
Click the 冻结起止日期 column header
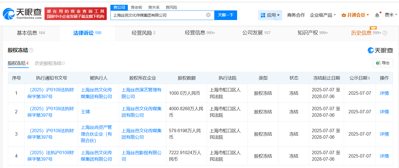326,78
